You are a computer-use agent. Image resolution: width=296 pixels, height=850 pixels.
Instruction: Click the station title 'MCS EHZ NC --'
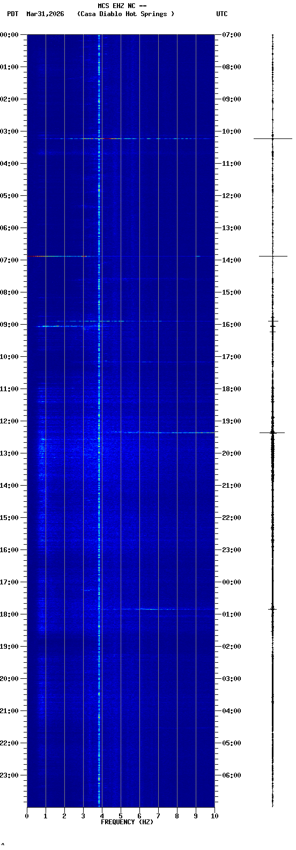(x=122, y=6)
